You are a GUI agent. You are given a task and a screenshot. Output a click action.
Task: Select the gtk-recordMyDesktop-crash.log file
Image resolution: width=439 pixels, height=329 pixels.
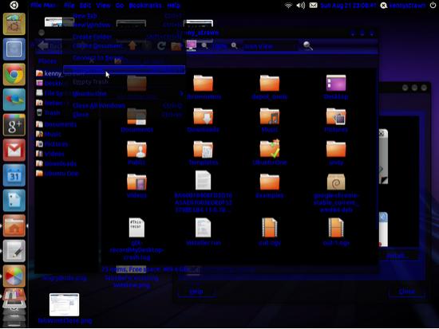pos(136,239)
